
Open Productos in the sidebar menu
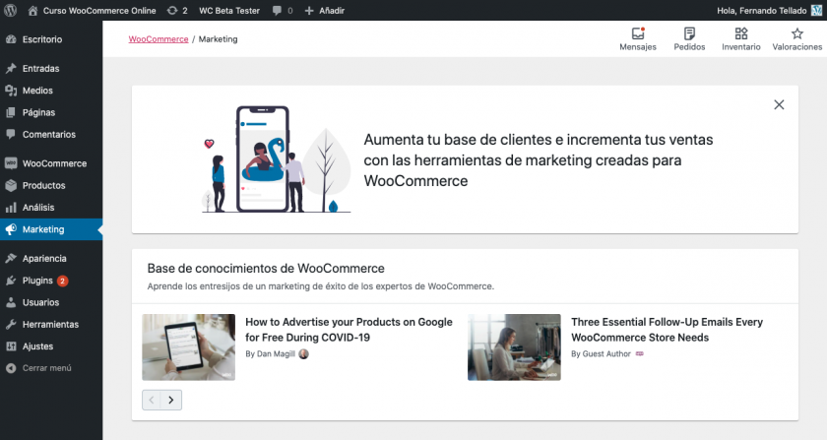(x=43, y=185)
